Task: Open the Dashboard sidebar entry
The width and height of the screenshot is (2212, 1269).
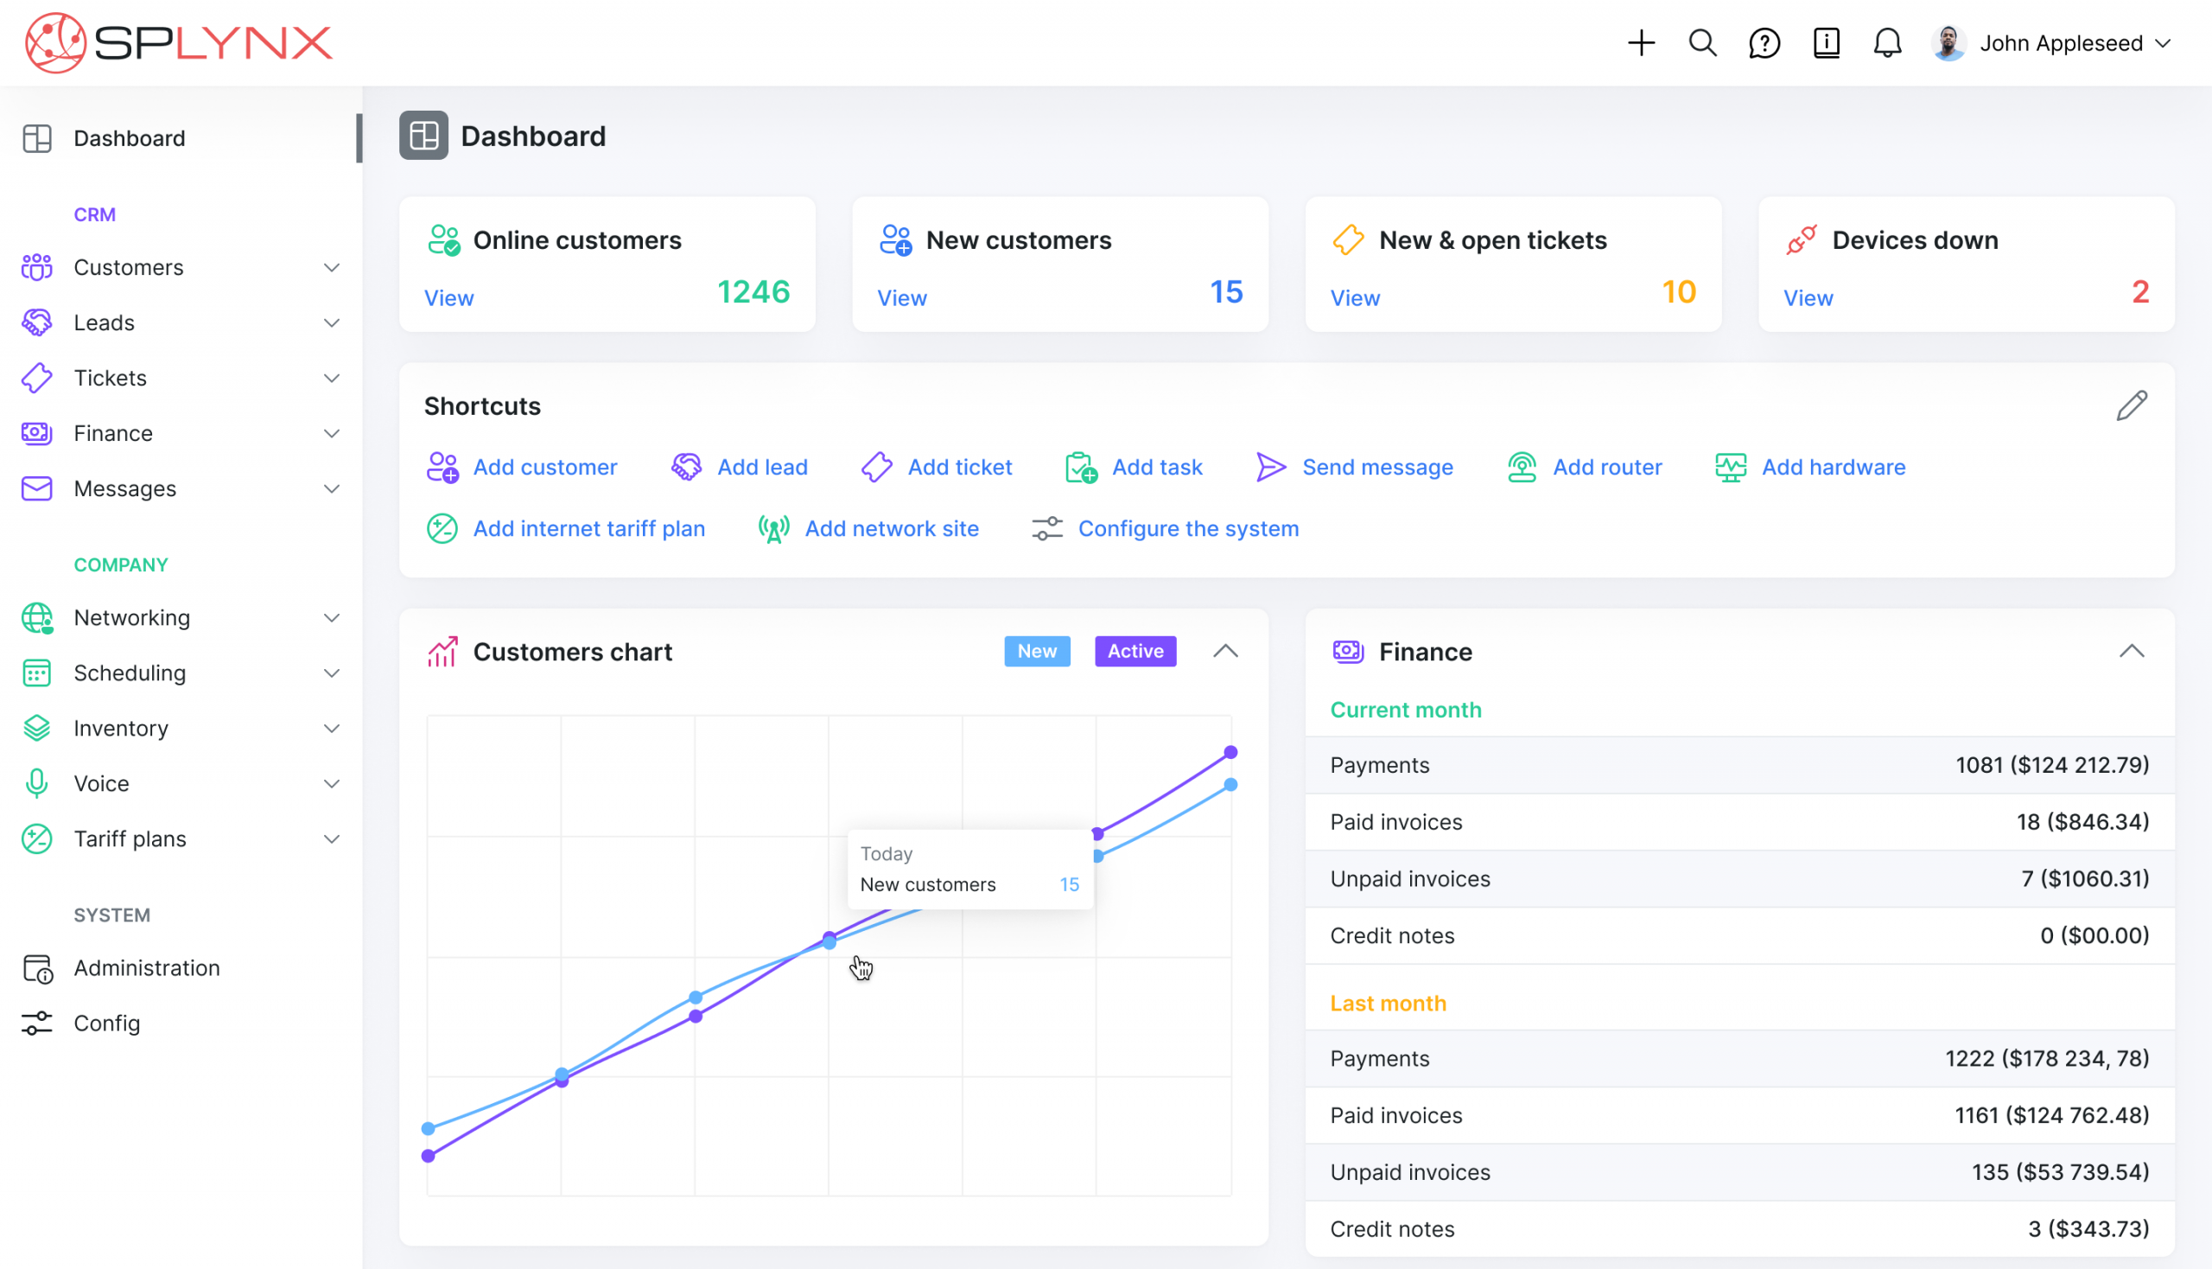Action: (x=129, y=137)
